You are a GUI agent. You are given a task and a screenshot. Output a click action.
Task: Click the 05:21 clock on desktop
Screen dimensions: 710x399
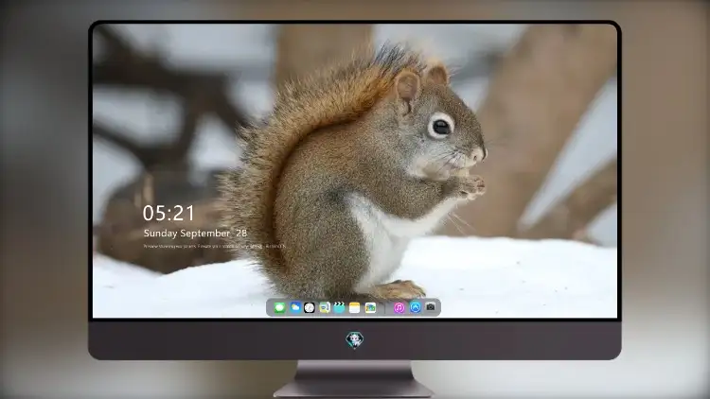[169, 213]
